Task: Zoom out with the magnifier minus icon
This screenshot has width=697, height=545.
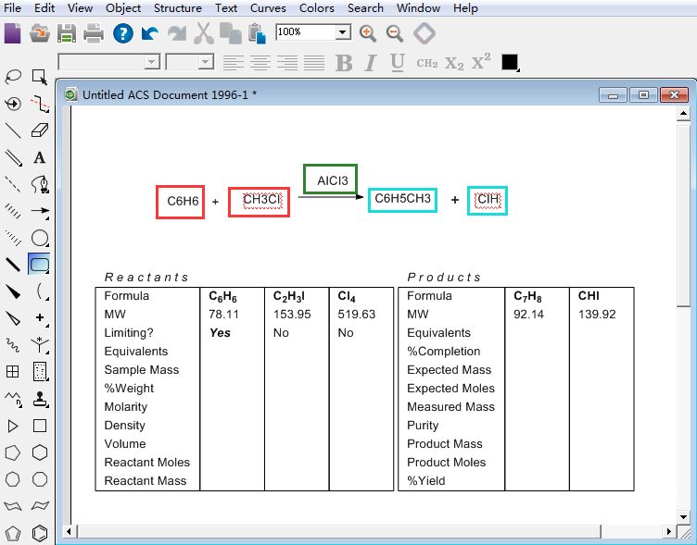Action: click(x=395, y=33)
